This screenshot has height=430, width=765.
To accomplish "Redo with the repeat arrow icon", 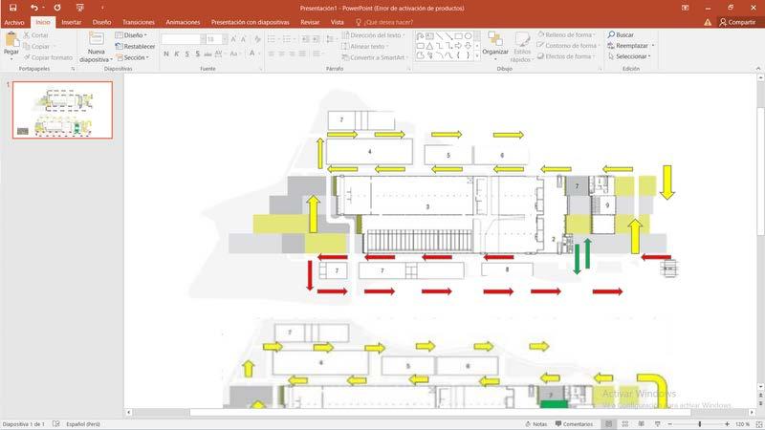I will coord(57,8).
